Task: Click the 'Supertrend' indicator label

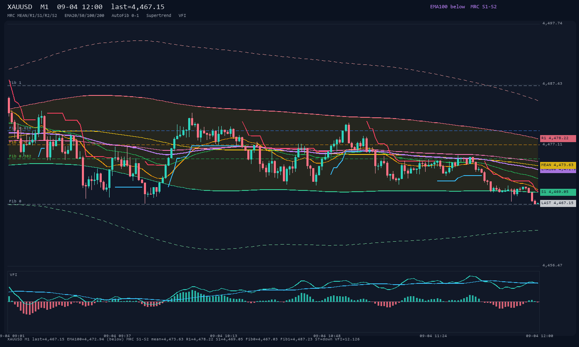Action: (159, 16)
